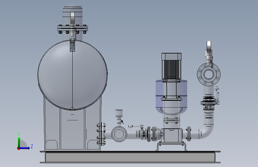The image size is (258, 167).
Task: Click the 'Y' axis label
Action: click(x=19, y=133)
